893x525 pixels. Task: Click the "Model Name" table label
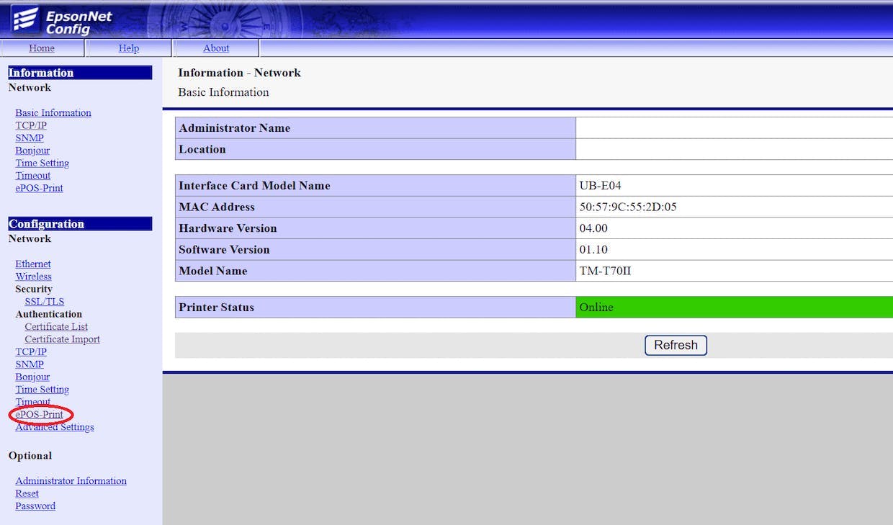pyautogui.click(x=213, y=271)
